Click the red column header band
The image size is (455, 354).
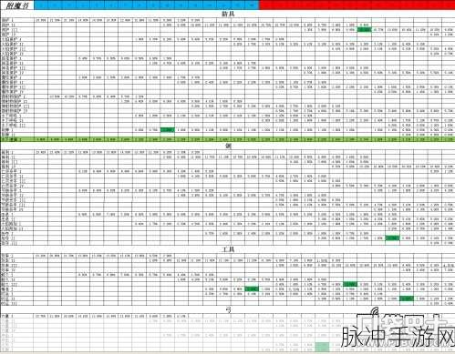(357, 5)
